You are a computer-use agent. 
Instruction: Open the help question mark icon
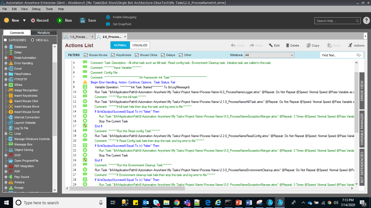pyautogui.click(x=366, y=21)
